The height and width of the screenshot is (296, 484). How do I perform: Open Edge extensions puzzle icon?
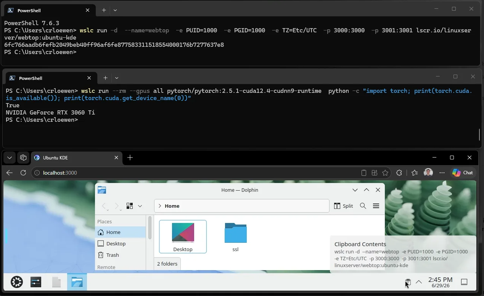coord(399,173)
